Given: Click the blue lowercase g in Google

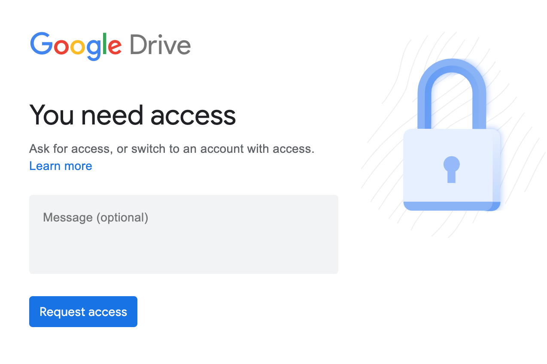Looking at the screenshot, I should (94, 49).
